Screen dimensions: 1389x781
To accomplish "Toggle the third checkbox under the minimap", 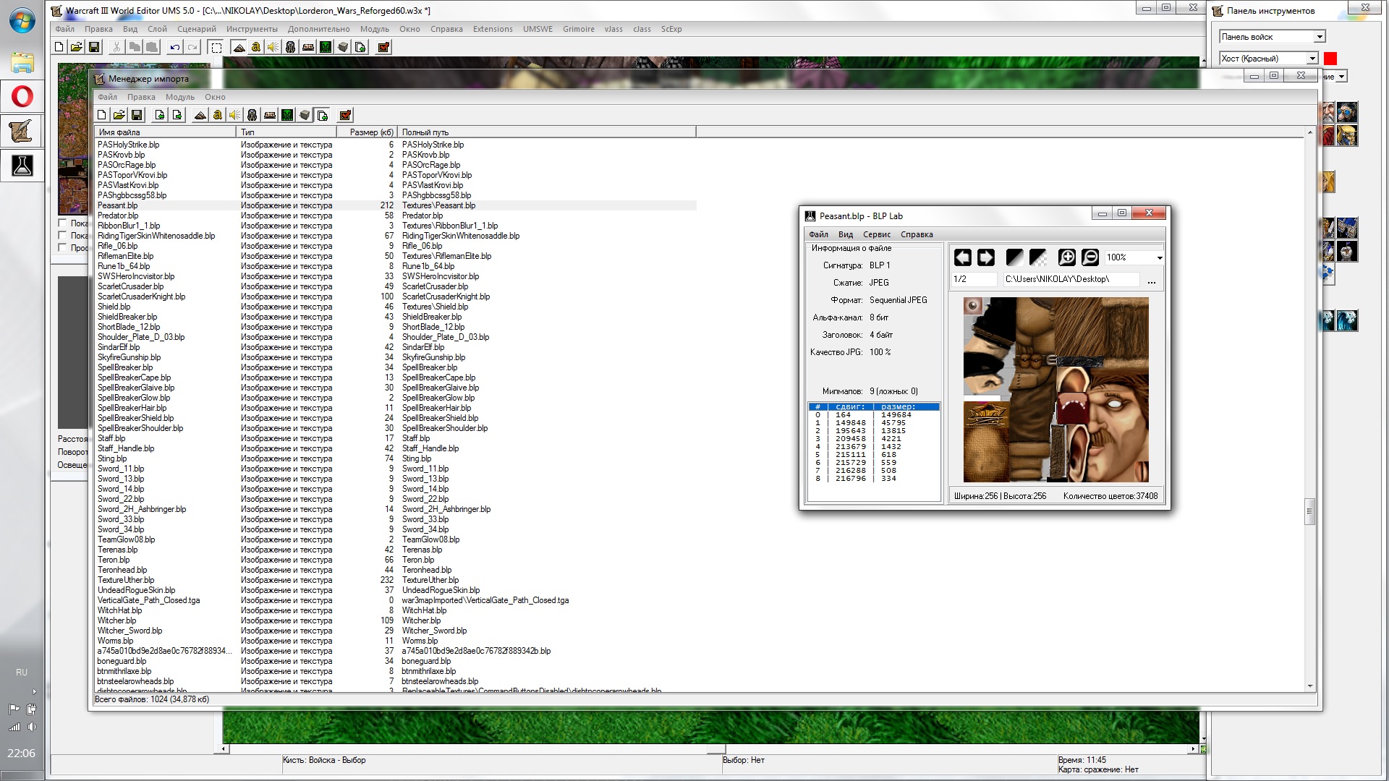I will [x=62, y=248].
